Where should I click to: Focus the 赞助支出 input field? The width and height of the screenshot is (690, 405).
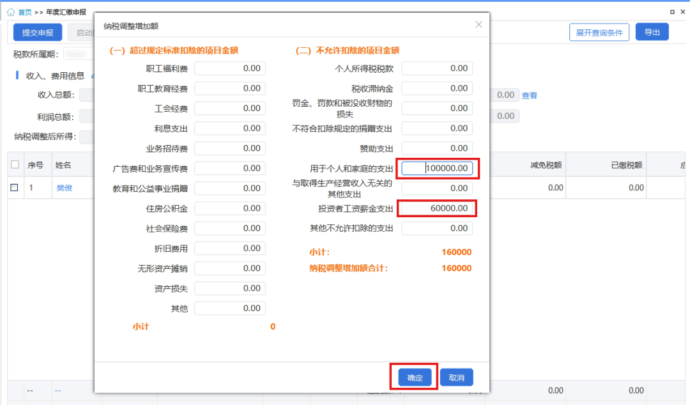437,148
